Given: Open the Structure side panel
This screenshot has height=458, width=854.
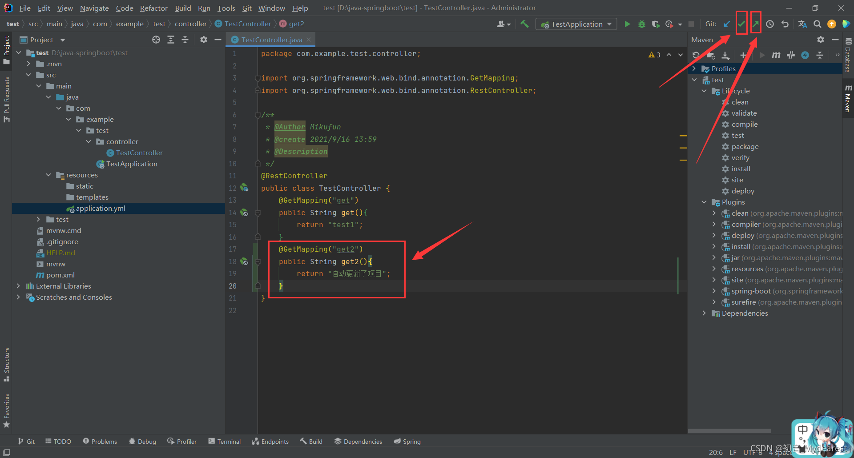Looking at the screenshot, I should 6,364.
